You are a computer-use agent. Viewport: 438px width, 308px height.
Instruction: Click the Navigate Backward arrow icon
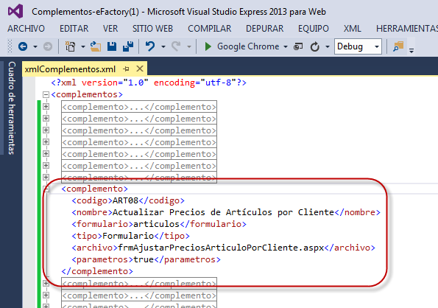(x=23, y=46)
